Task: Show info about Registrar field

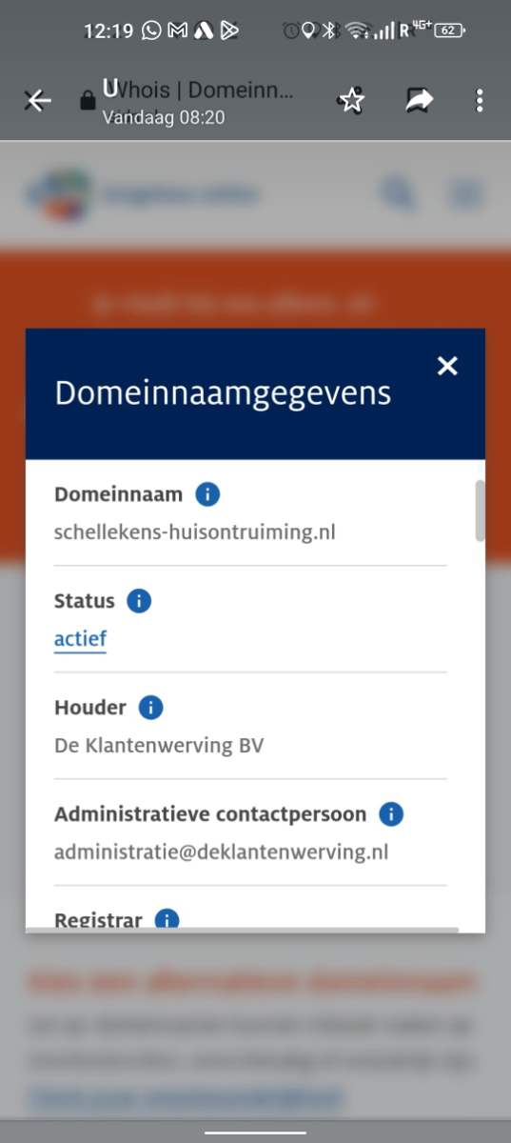Action: click(167, 920)
